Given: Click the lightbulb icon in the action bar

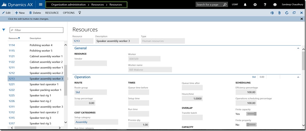Looking at the screenshot, I should click(80, 13).
